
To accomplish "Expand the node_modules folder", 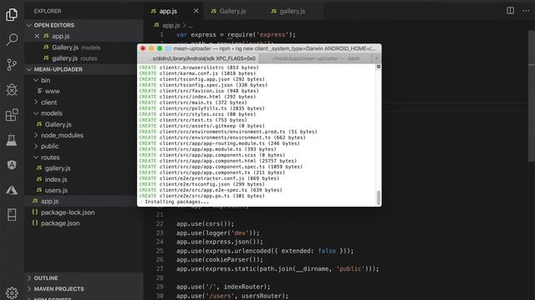I will pyautogui.click(x=62, y=135).
